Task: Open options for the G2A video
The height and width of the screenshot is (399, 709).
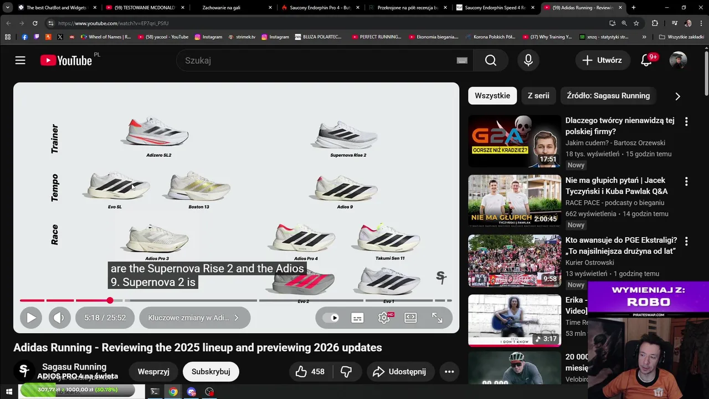Action: tap(686, 121)
